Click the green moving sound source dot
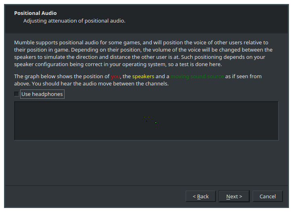This screenshot has width=293, height=212. click(x=156, y=123)
